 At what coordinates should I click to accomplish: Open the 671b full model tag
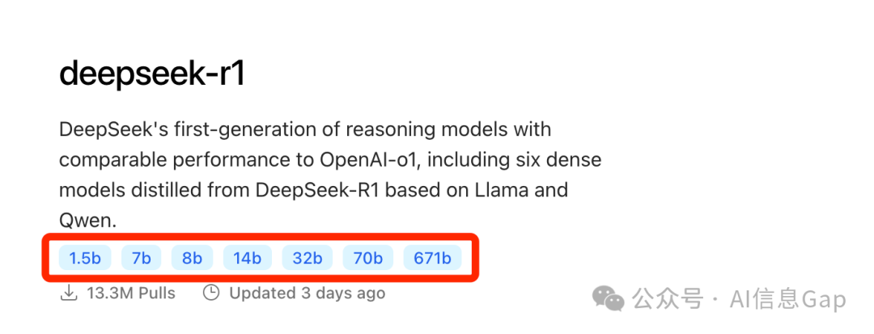click(x=432, y=258)
